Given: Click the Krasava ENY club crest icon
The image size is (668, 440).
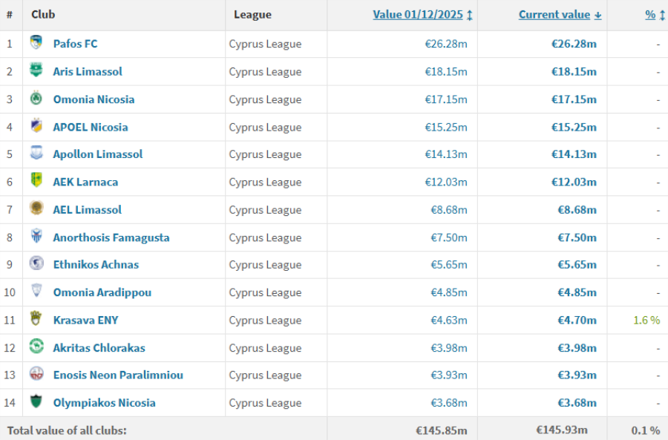Looking at the screenshot, I should (x=36, y=319).
